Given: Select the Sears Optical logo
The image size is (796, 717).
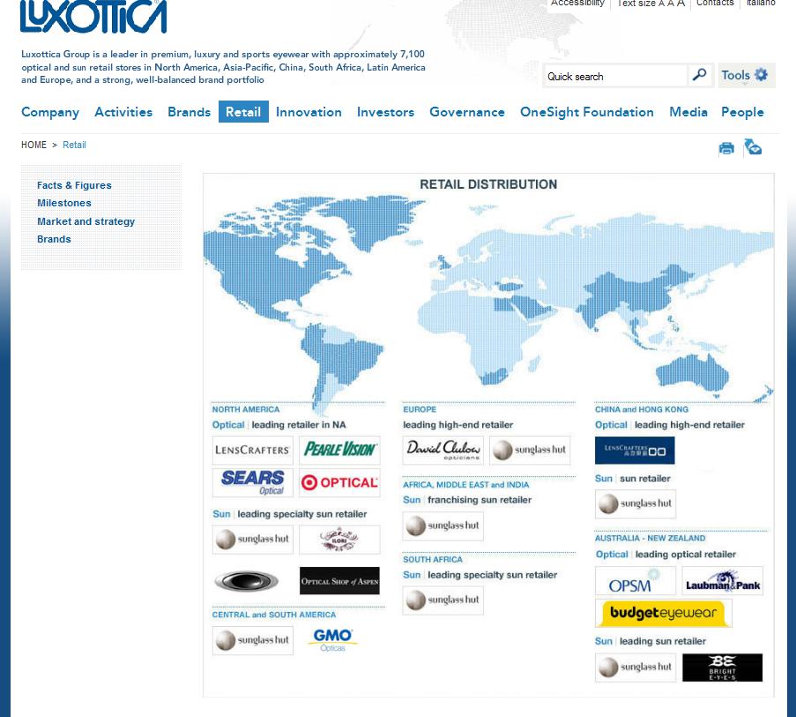Looking at the screenshot, I should click(x=252, y=482).
